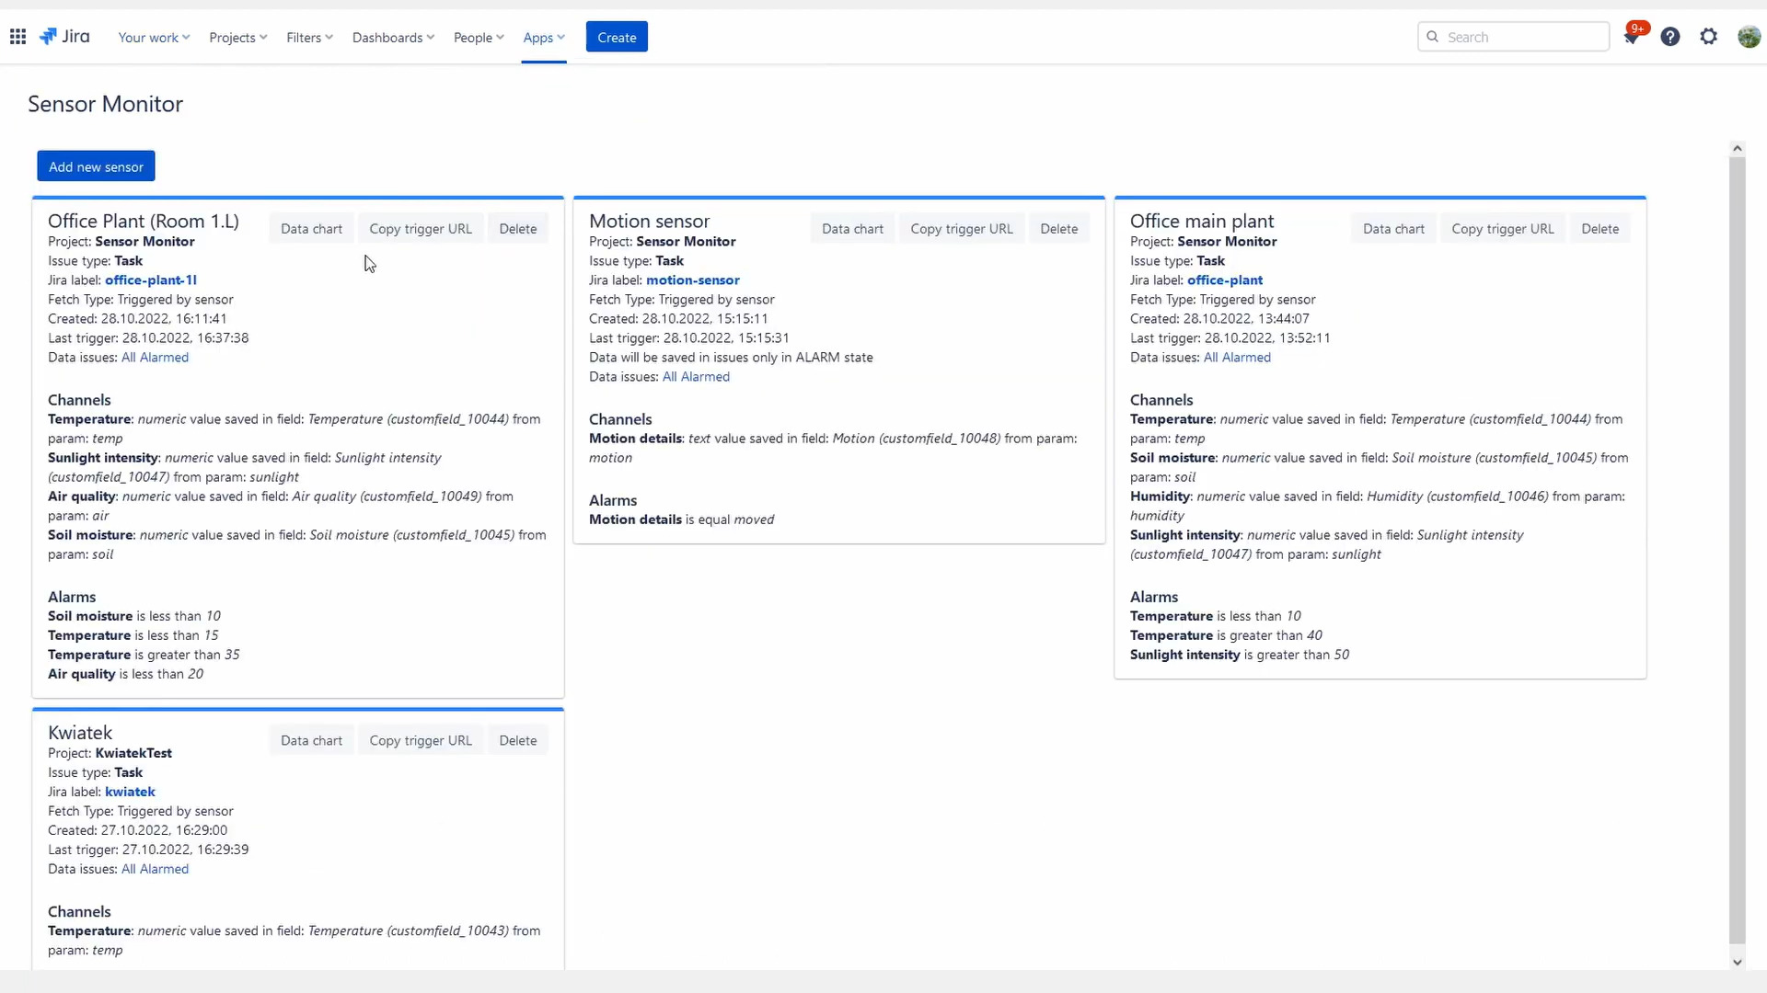Expand the Filters dropdown menu

[x=309, y=38]
